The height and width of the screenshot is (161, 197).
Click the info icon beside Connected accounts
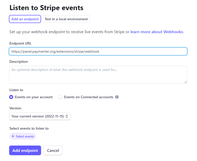117,97
